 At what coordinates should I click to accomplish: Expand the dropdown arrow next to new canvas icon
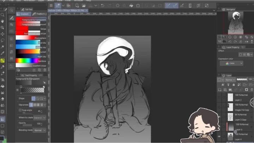[x=63, y=6]
